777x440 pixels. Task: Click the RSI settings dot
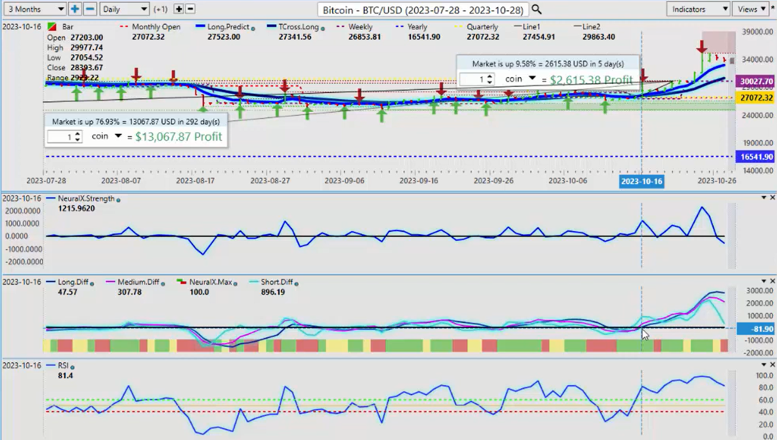[x=72, y=367]
